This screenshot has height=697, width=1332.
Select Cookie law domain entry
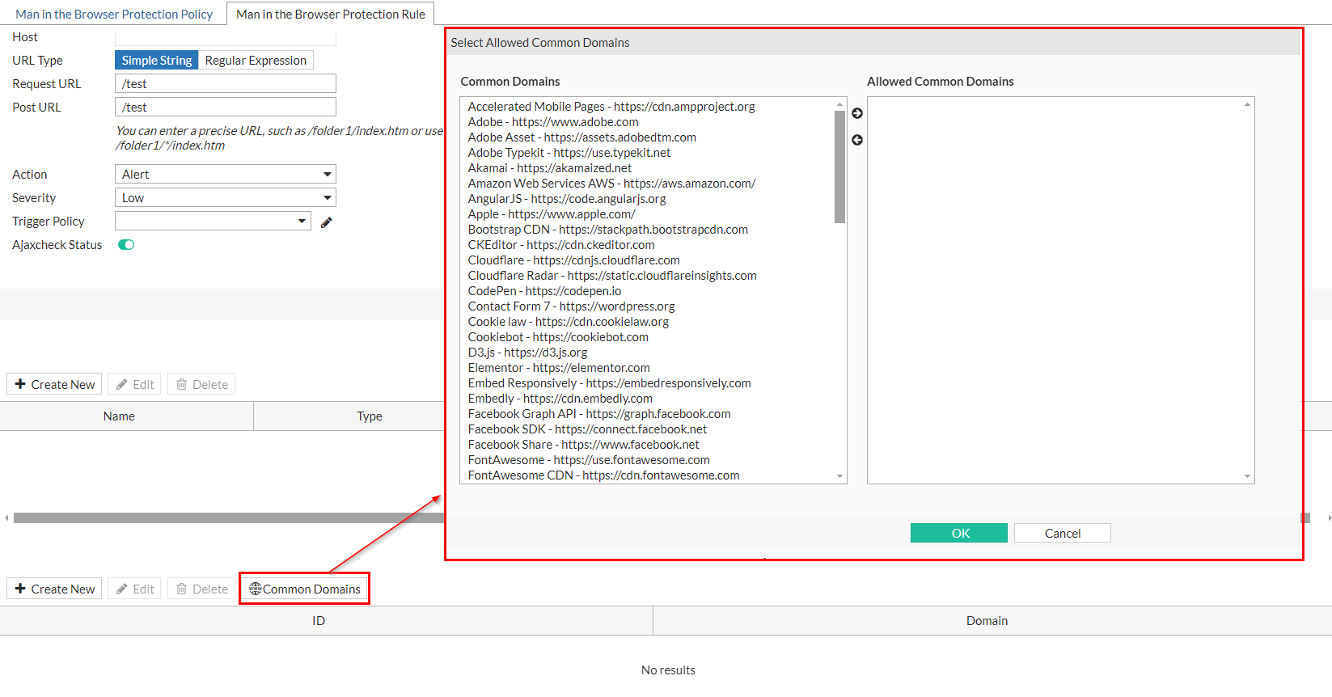click(x=569, y=322)
